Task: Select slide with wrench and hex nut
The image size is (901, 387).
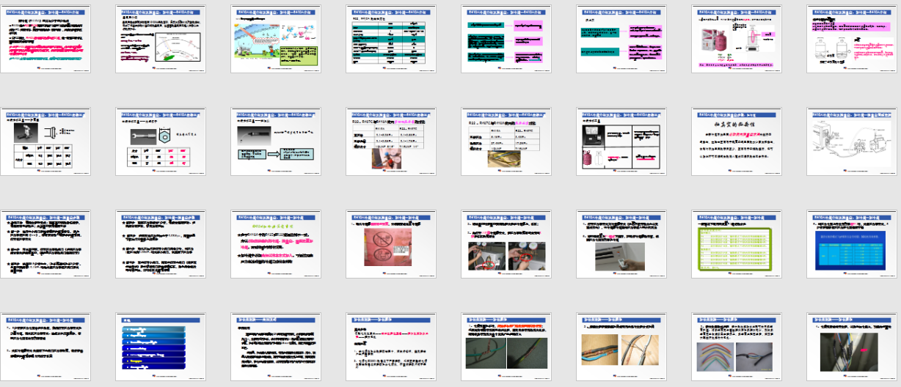Action: click(161, 142)
